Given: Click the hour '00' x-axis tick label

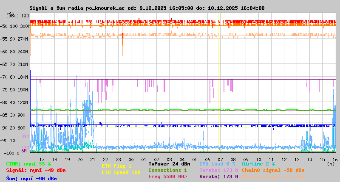Looking at the screenshot, I should coord(131,160).
